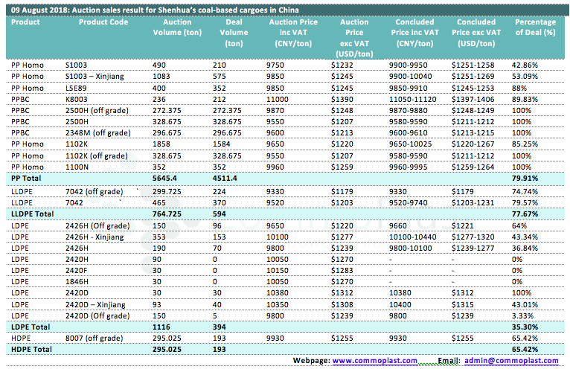The image size is (570, 375).
Task: Click the L5E89 product code cell
Action: [76, 87]
